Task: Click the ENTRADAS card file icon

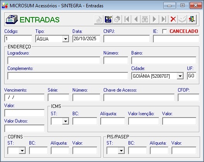Action: tap(12, 19)
